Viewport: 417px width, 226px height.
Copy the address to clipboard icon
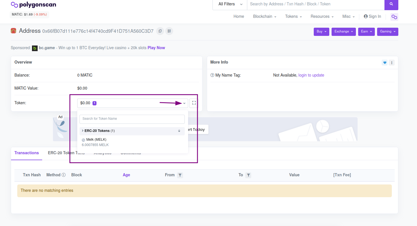[160, 31]
